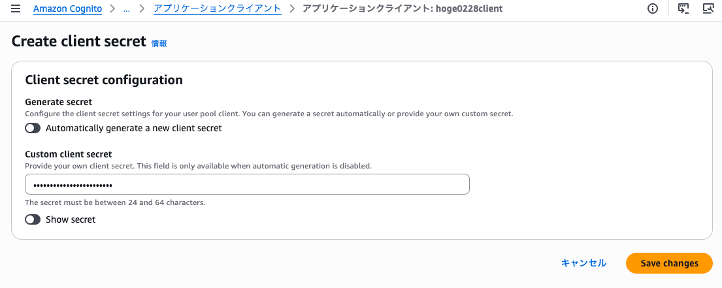Click the Create client secret heading
This screenshot has width=722, height=288.
point(78,41)
